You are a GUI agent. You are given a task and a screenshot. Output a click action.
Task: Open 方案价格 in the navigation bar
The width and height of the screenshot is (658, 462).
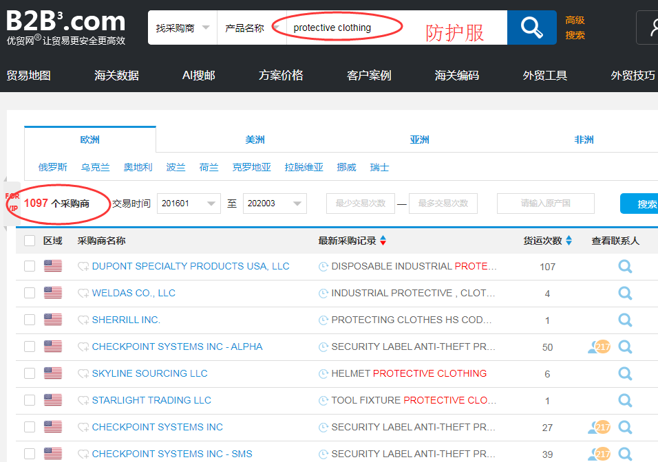(281, 76)
